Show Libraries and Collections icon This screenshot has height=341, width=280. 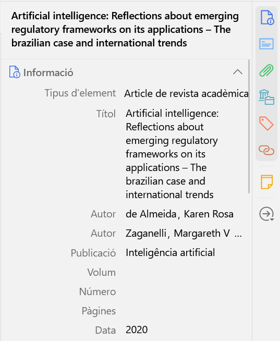[266, 97]
